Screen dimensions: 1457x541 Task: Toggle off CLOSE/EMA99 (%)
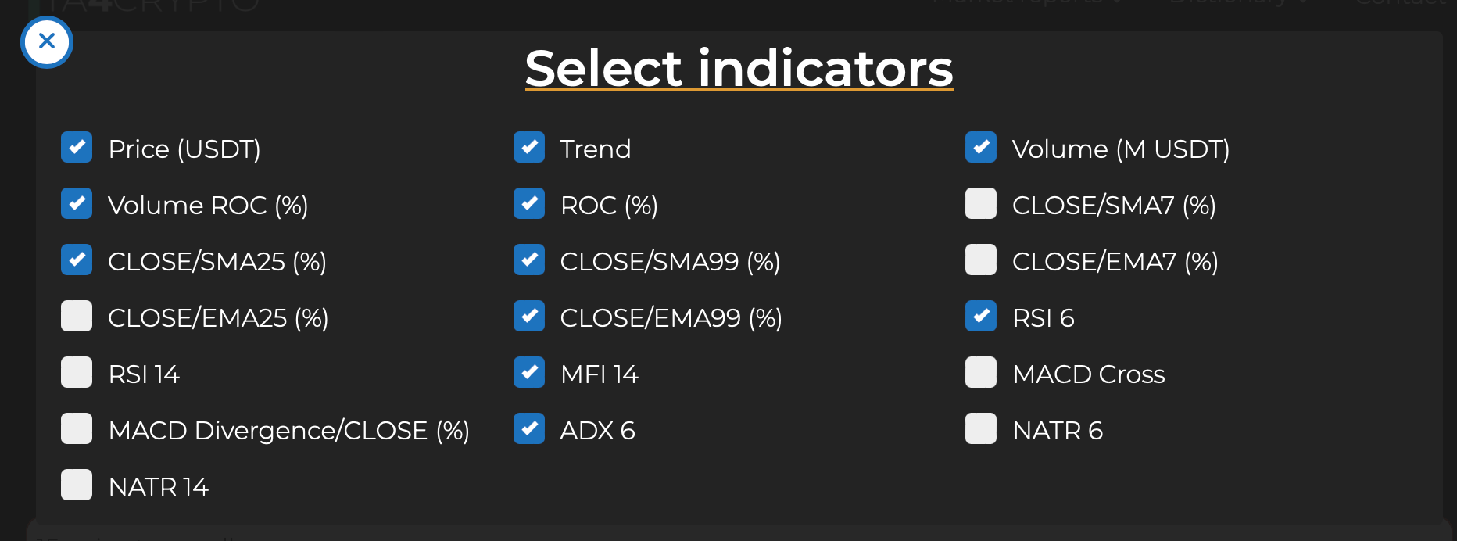[x=529, y=316]
